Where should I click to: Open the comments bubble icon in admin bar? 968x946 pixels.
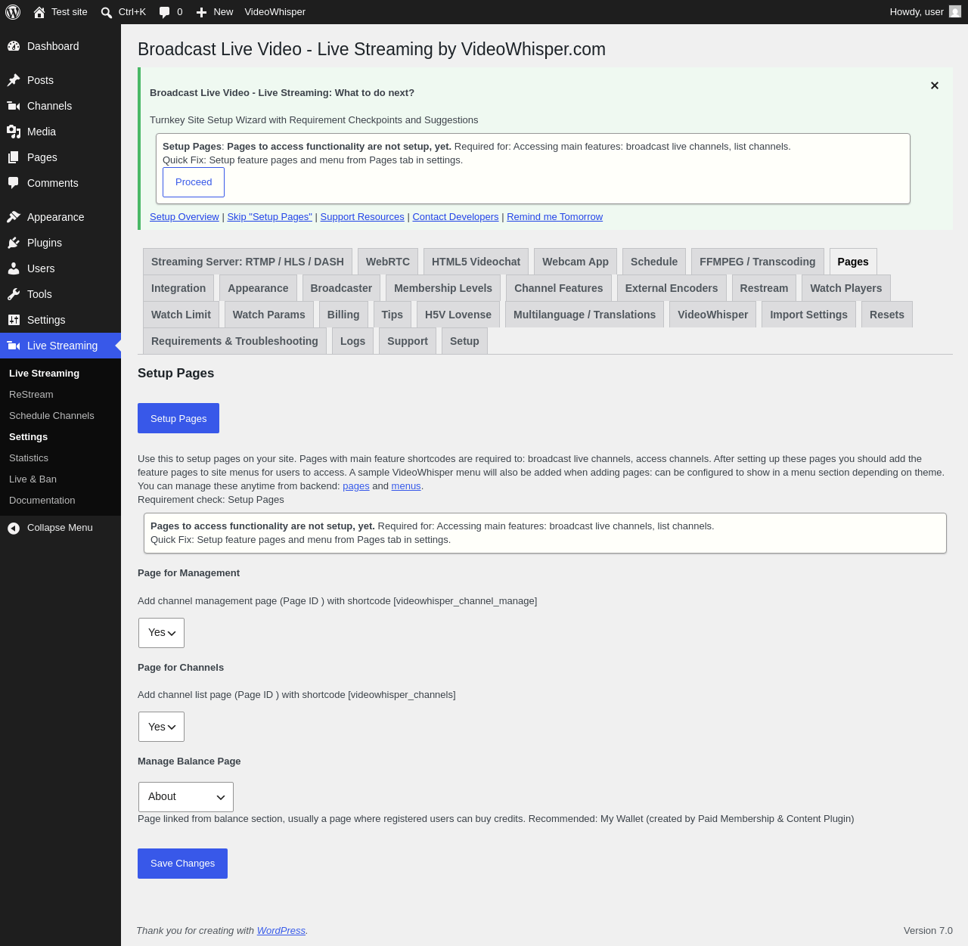click(165, 12)
